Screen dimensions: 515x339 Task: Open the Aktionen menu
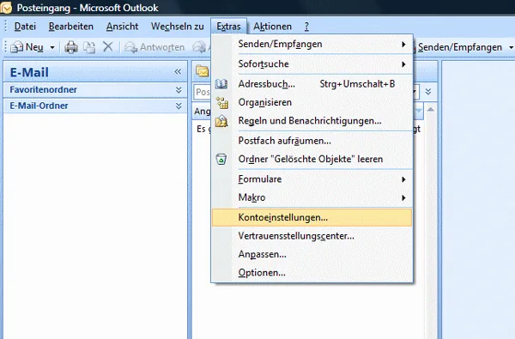click(x=272, y=27)
